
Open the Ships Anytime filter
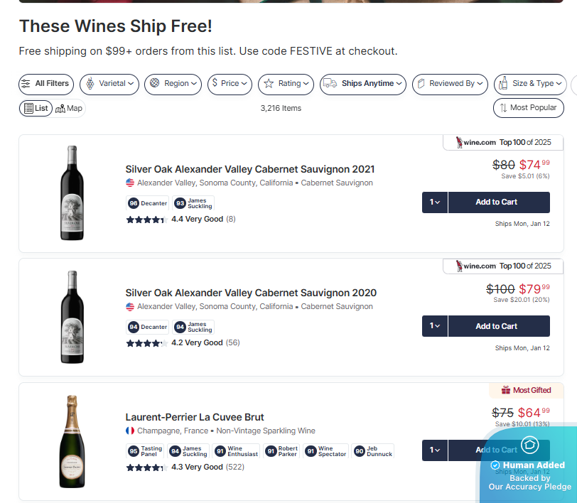362,84
